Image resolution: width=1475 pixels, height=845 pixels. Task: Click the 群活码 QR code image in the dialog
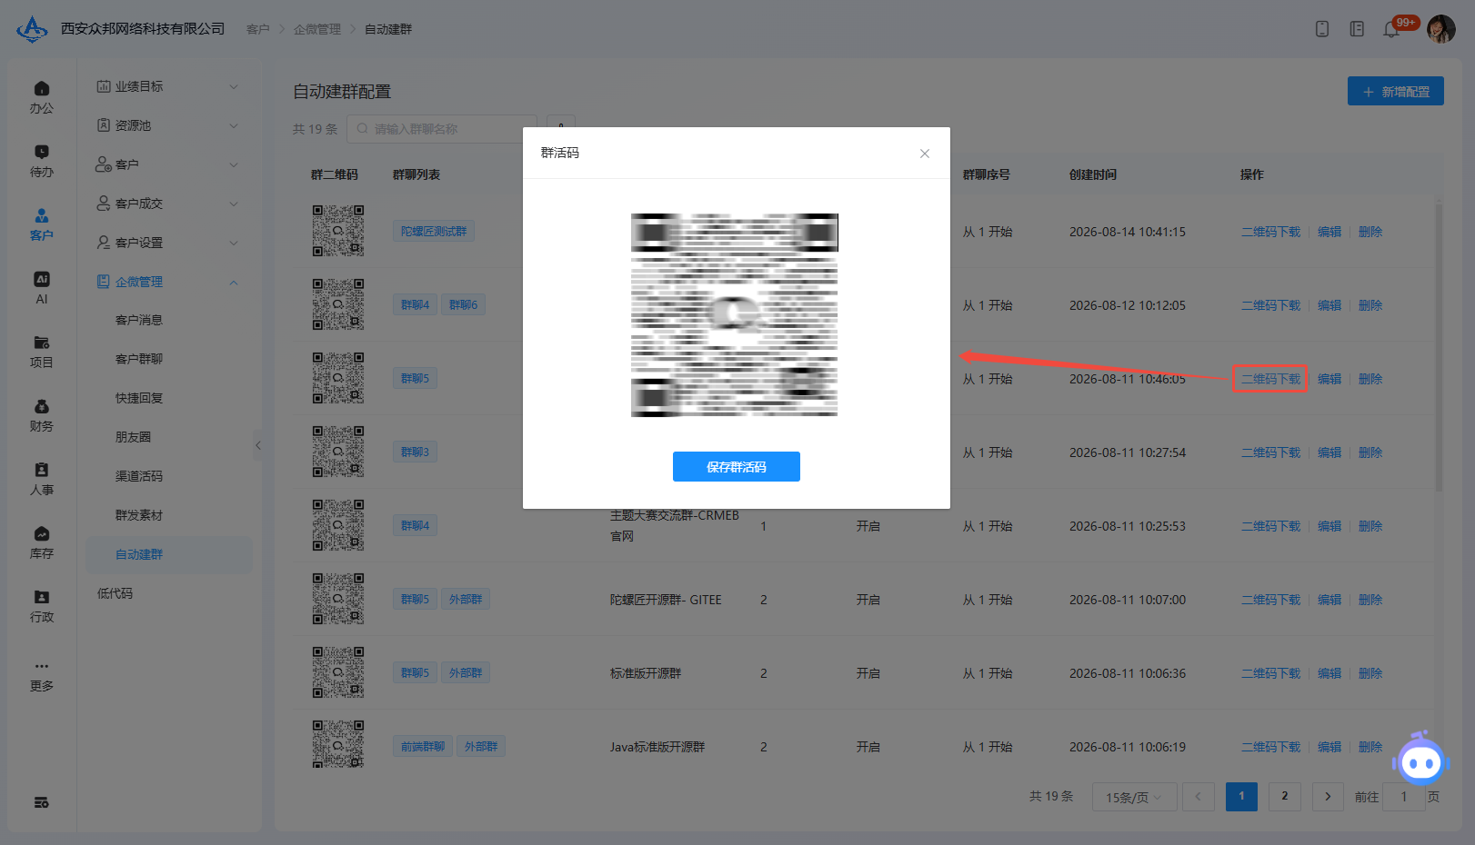735,315
